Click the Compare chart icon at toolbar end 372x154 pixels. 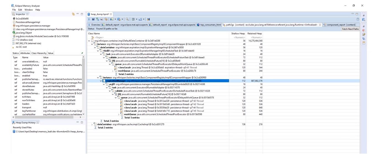(x=148, y=19)
